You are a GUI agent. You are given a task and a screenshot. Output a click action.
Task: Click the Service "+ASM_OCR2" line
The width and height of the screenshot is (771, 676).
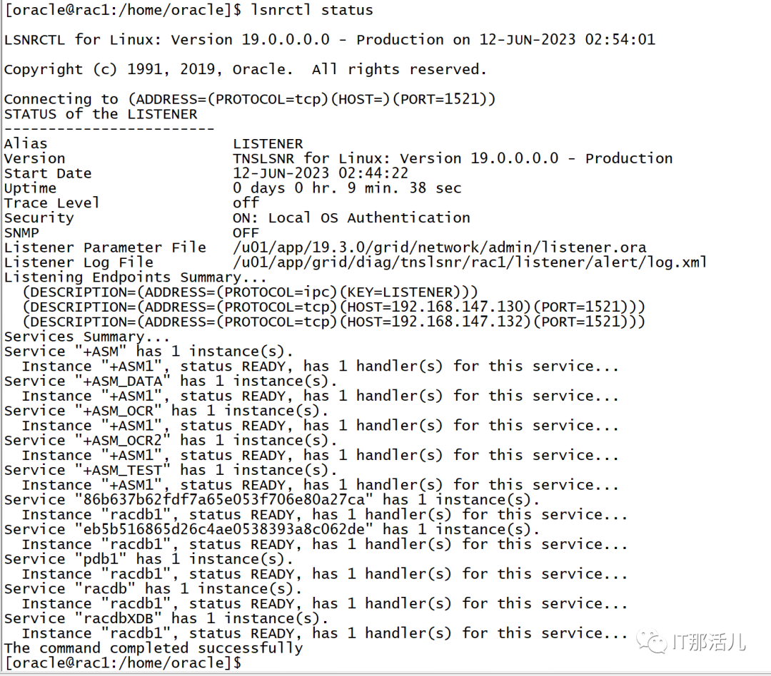pos(171,441)
